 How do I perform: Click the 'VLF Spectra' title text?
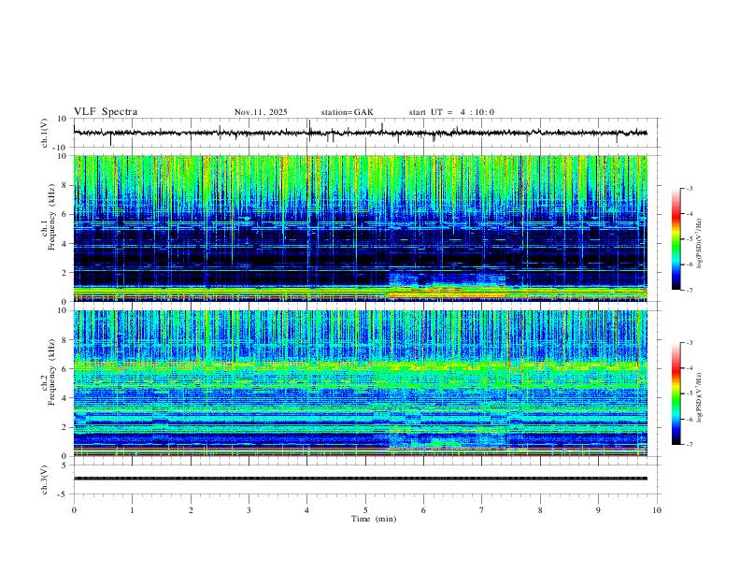pos(106,112)
